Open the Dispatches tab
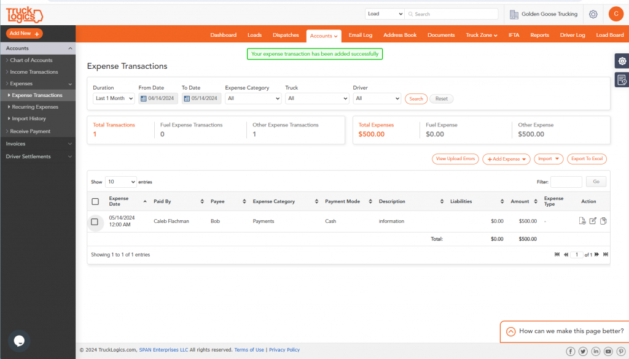This screenshot has height=359, width=629. point(286,35)
